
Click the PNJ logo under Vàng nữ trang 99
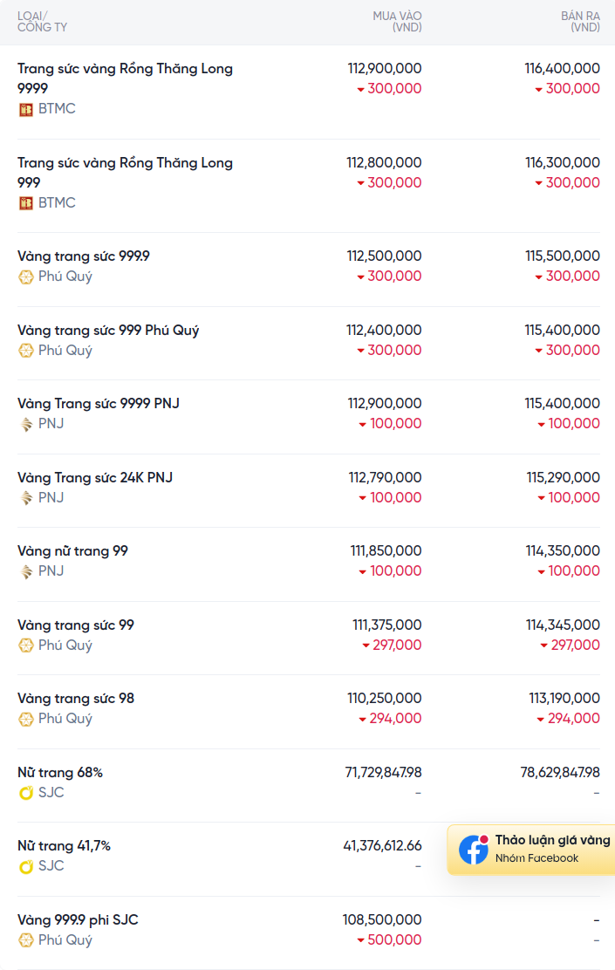pos(25,571)
